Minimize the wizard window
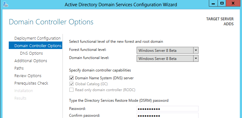 [x=213, y=3]
